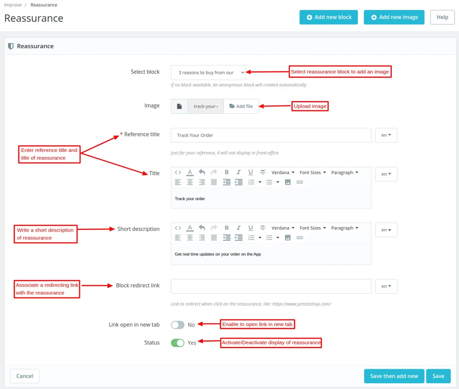Screen dimensions: 459x389
Task: Turn off the Status toggle
Action: coord(178,343)
